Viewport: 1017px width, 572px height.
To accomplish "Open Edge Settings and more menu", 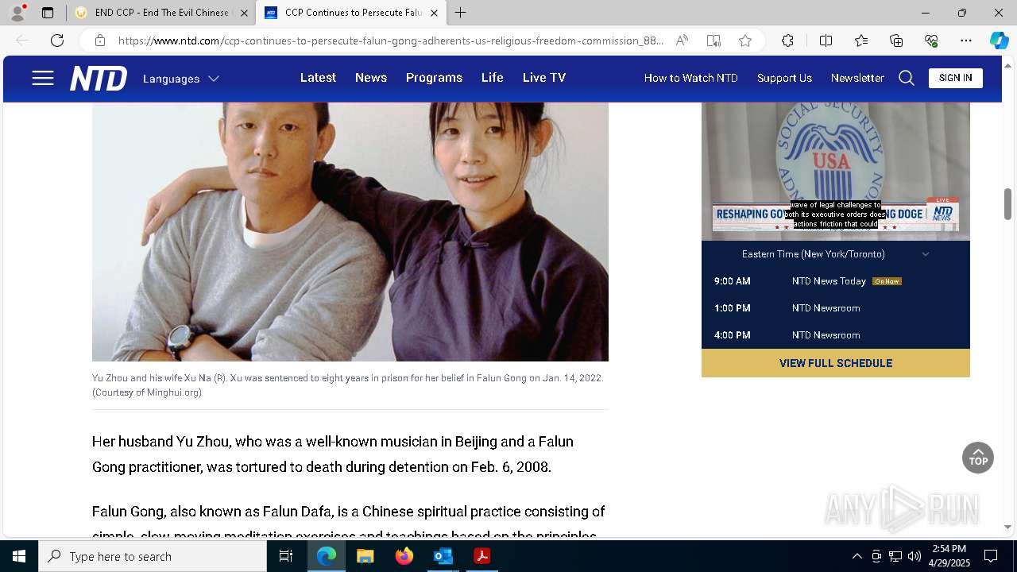I will [966, 41].
